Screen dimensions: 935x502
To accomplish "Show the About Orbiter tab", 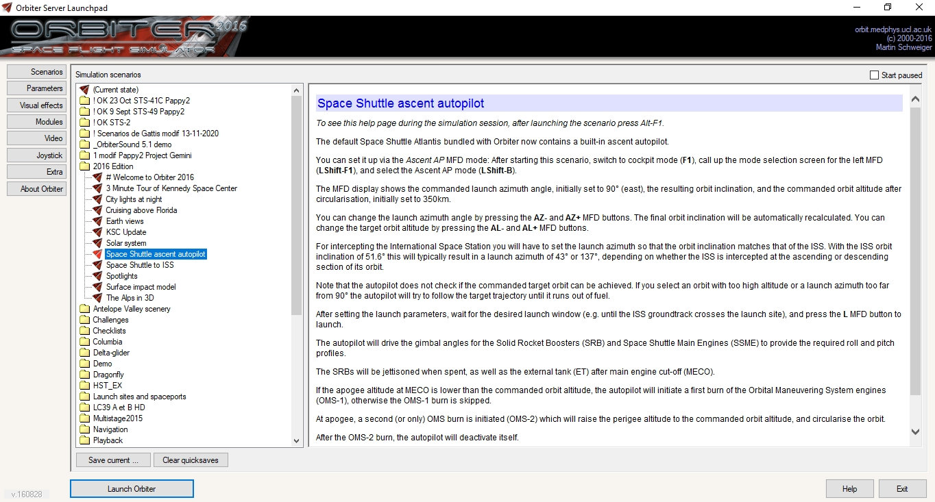I will pyautogui.click(x=37, y=189).
